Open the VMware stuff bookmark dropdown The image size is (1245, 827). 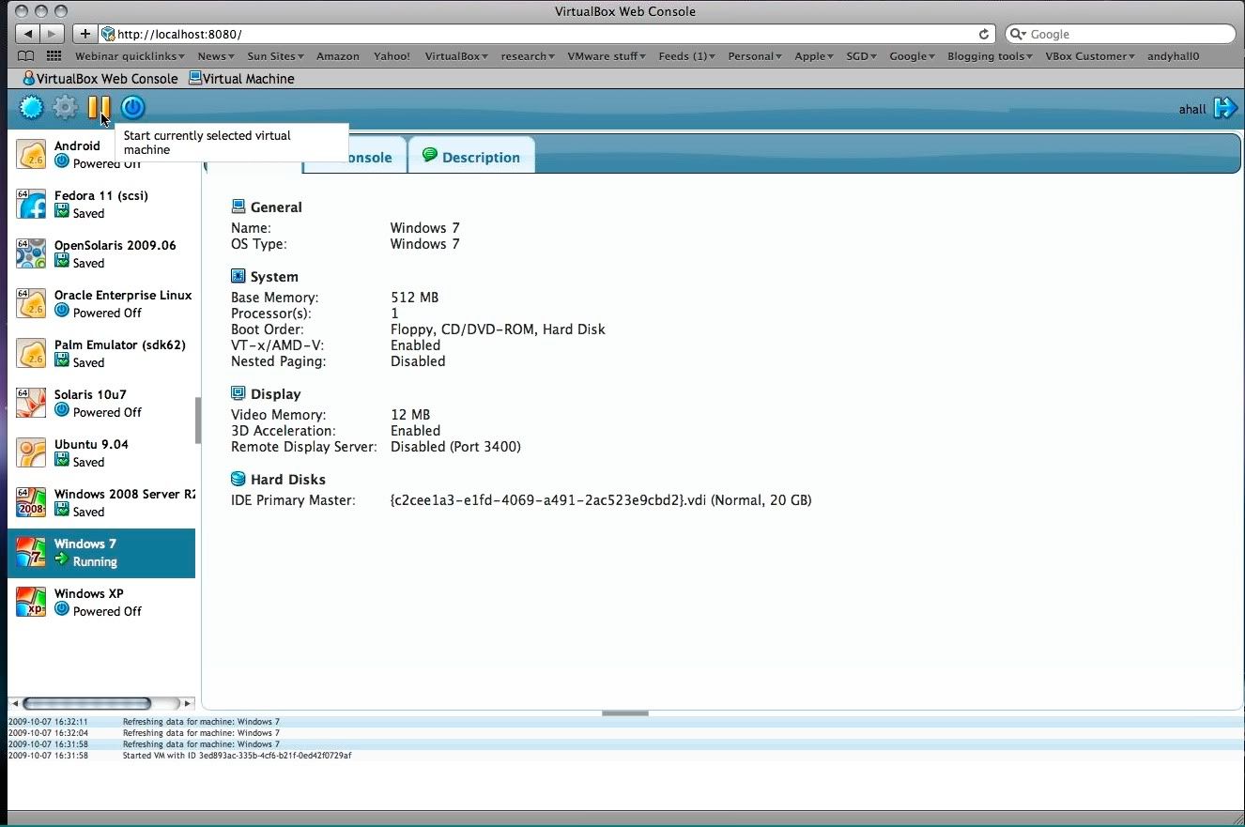(607, 56)
